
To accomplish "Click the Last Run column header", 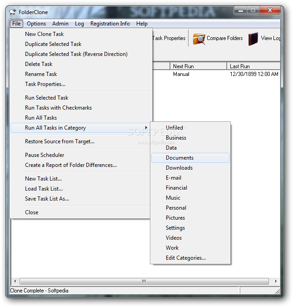I will (x=253, y=66).
